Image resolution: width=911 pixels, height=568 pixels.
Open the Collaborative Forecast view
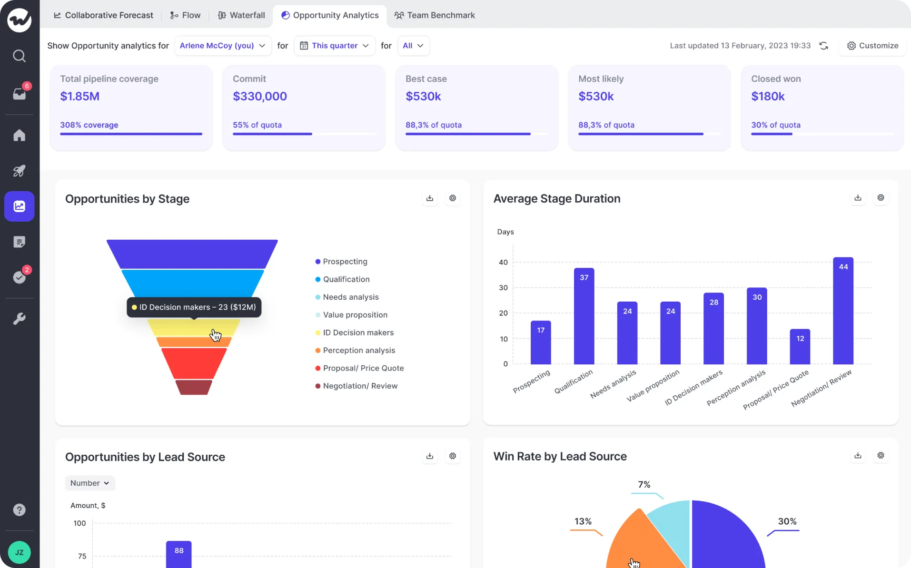(x=103, y=15)
